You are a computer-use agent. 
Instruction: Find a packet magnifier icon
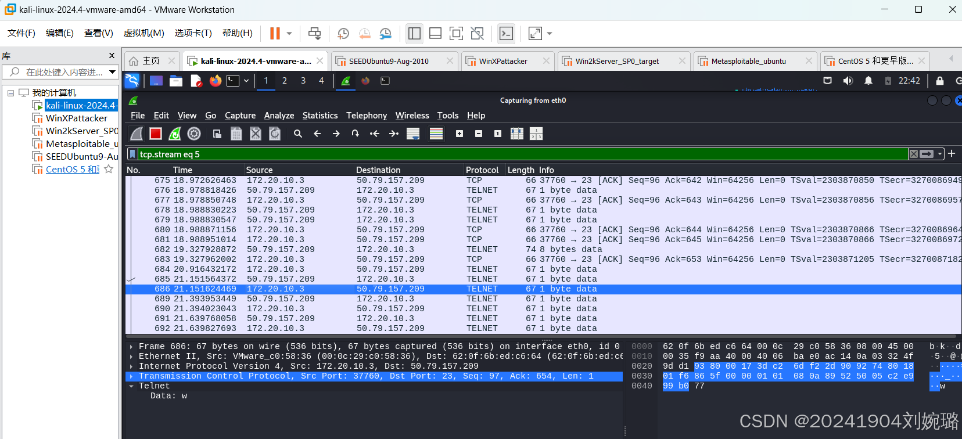pyautogui.click(x=298, y=134)
